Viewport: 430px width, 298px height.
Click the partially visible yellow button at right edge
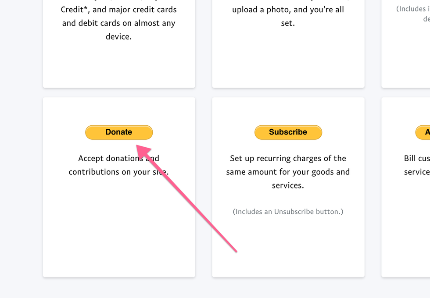(424, 132)
